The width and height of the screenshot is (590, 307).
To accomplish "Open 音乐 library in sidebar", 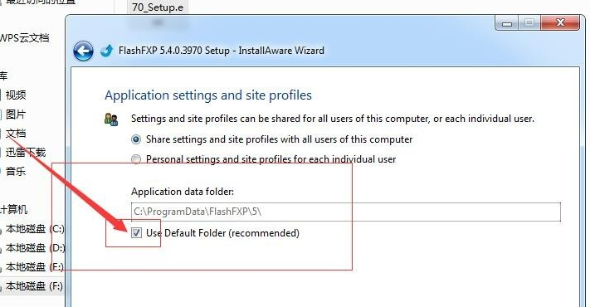I will click(x=16, y=172).
